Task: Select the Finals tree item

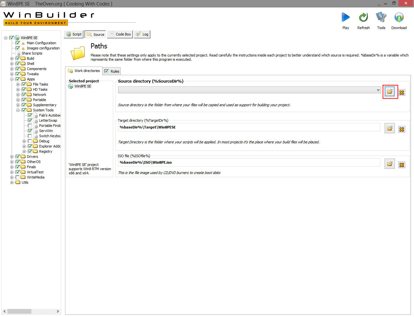Action: [31, 167]
